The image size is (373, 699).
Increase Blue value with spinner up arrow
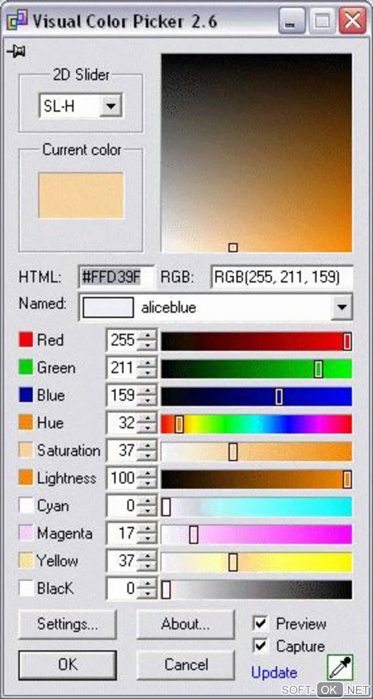pyautogui.click(x=147, y=391)
